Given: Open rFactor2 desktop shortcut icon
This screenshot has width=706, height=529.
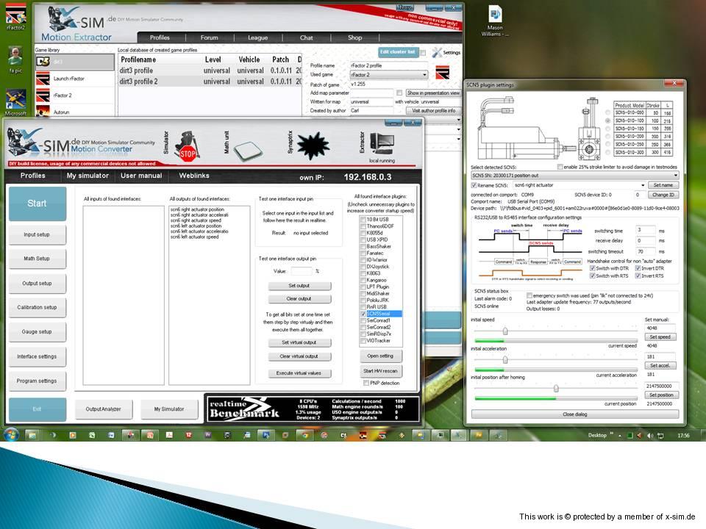Looking at the screenshot, I should (16, 13).
